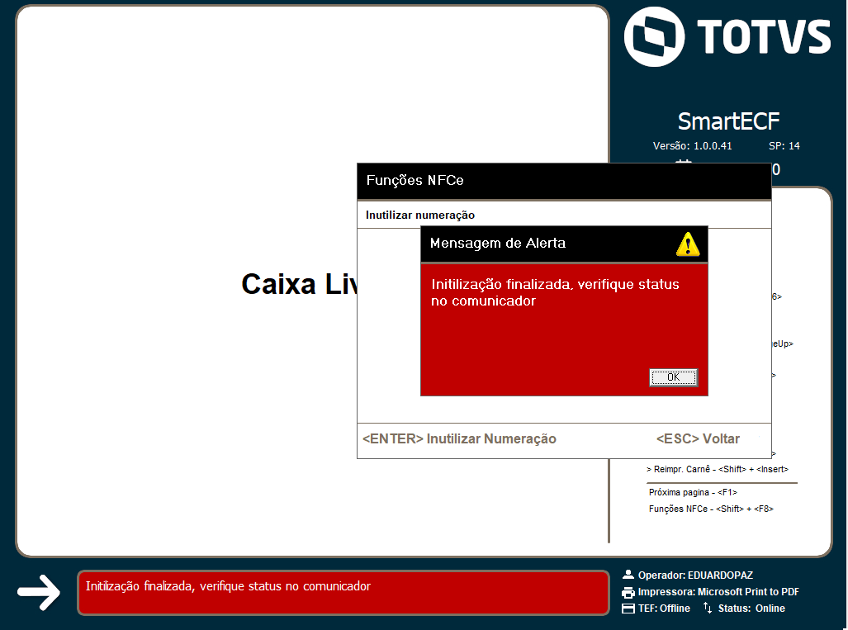Click Status: Online text
Image resolution: width=848 pixels, height=630 pixels.
(751, 609)
